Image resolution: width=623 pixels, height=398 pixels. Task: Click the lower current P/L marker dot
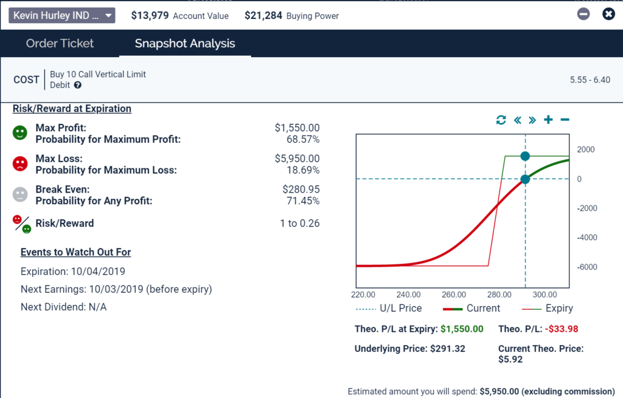pyautogui.click(x=525, y=179)
